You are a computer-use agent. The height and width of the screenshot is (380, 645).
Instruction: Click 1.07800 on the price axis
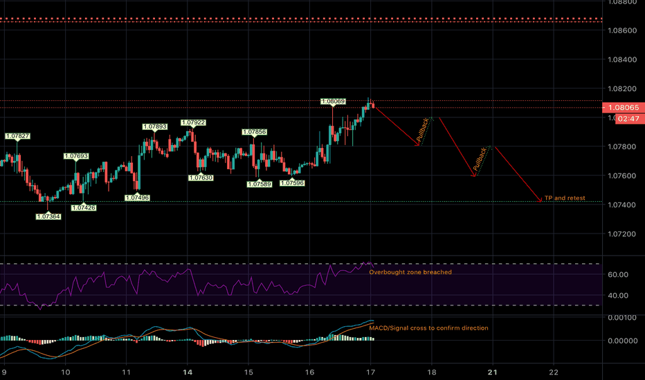coord(622,146)
